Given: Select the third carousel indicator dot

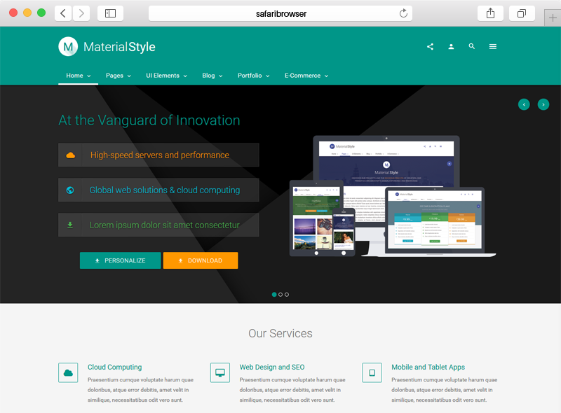Looking at the screenshot, I should pos(287,295).
